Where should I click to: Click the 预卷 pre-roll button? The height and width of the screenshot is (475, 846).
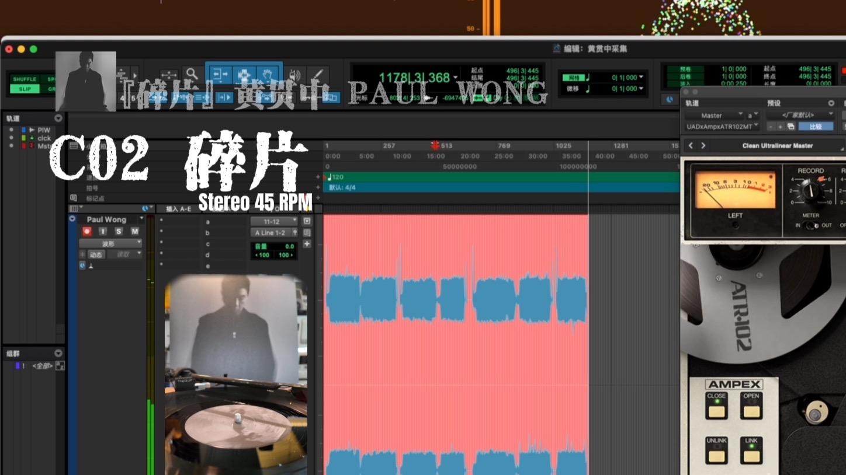[685, 69]
